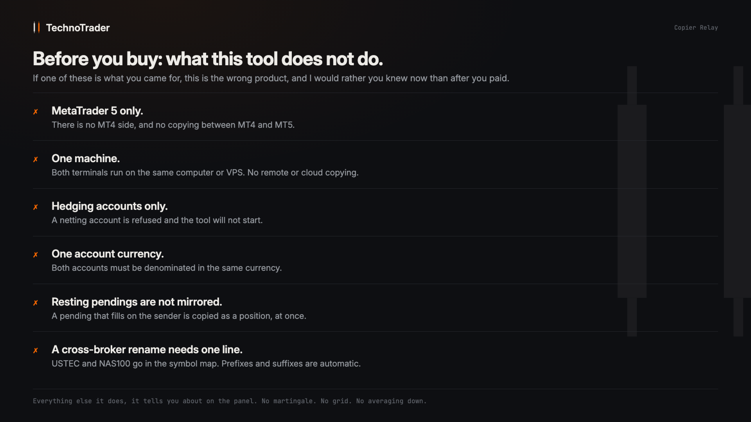
Task: Select Resting pendings are not mirrored heading
Action: [x=137, y=302]
